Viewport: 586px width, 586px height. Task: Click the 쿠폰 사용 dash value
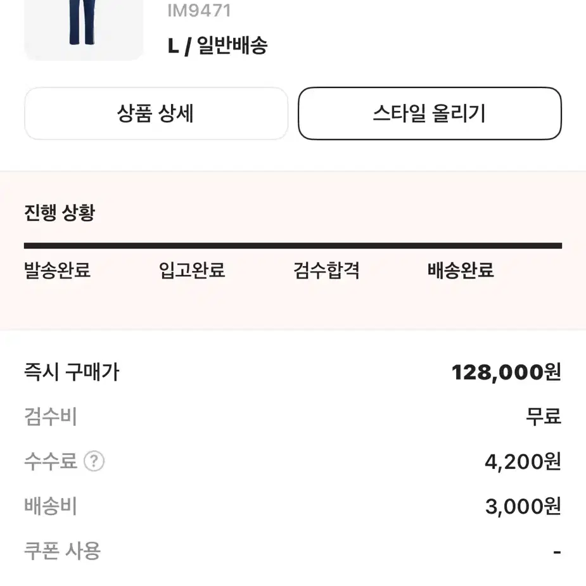tap(557, 552)
